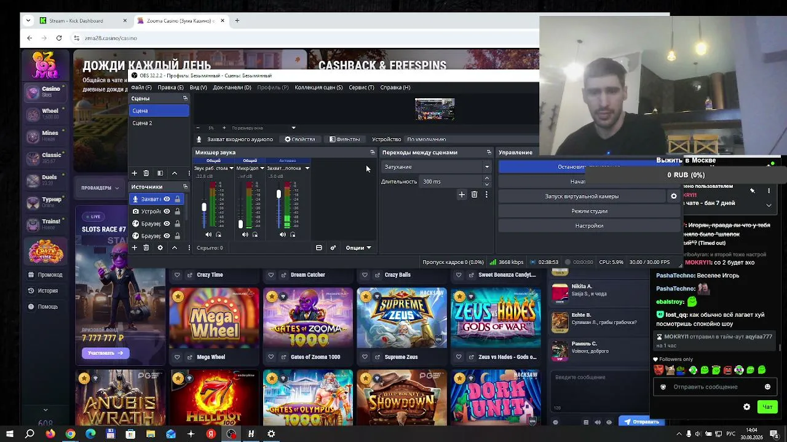Remove the scene transition with trash icon
The image size is (787, 442).
coord(474,195)
